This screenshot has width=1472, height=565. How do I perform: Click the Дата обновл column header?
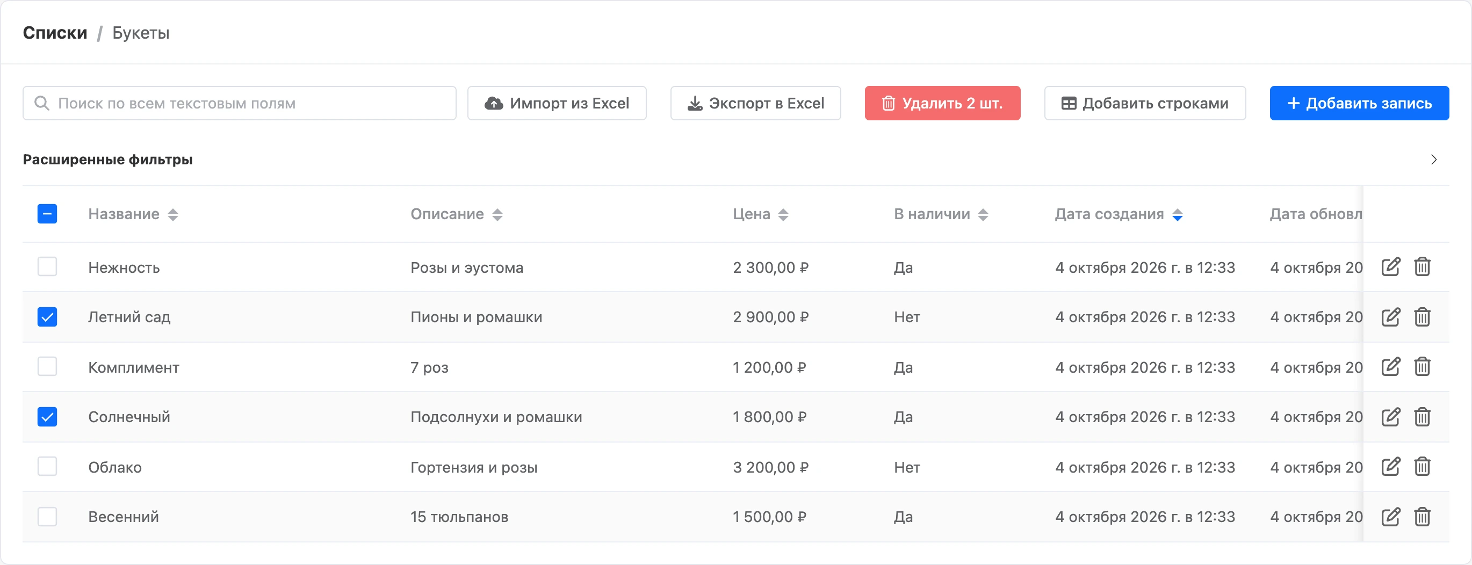pyautogui.click(x=1316, y=214)
